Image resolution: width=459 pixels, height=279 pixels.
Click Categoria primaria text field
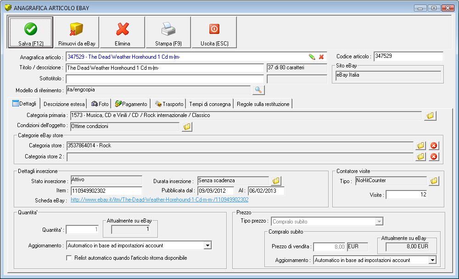[x=246, y=115]
